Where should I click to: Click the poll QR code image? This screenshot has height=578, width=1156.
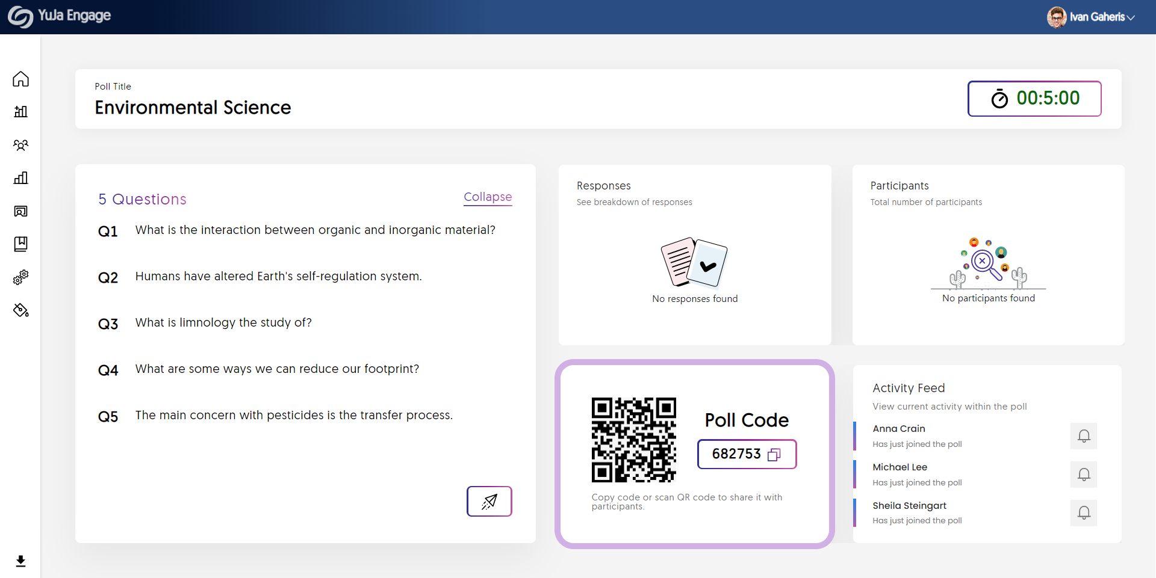[634, 440]
